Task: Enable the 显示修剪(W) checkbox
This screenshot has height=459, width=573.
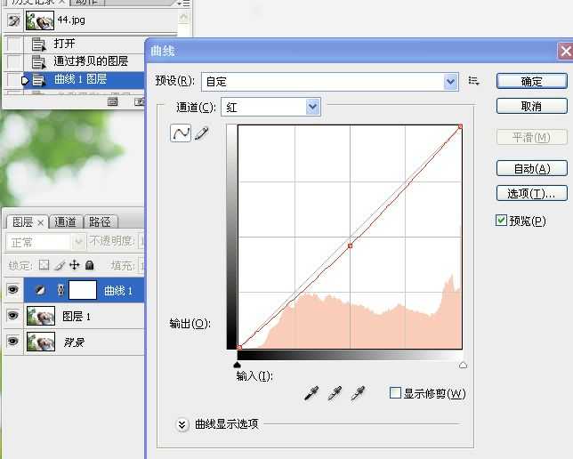Action: (395, 393)
